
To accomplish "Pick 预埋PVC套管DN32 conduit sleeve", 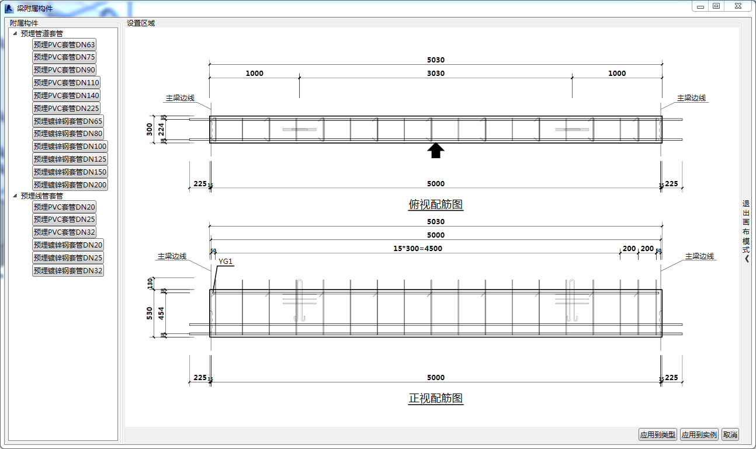I will point(64,232).
